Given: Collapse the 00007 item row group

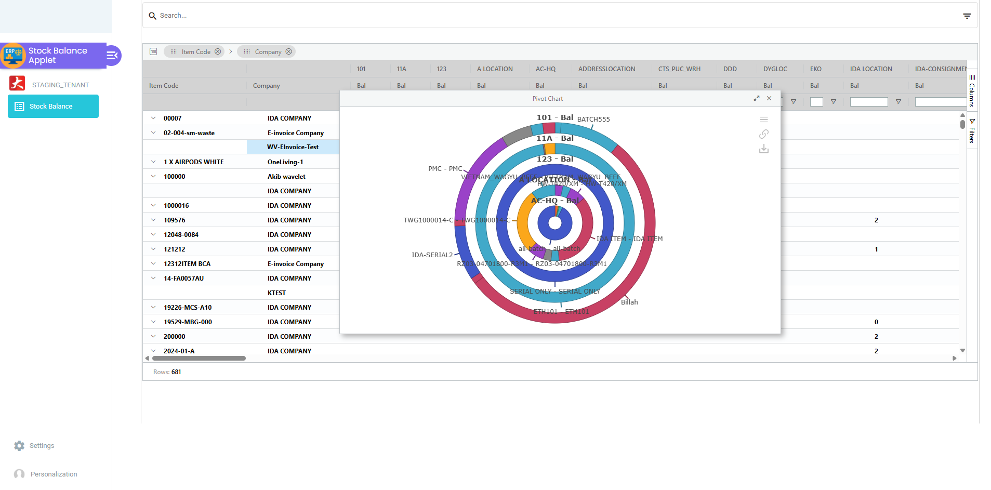Looking at the screenshot, I should 153,118.
